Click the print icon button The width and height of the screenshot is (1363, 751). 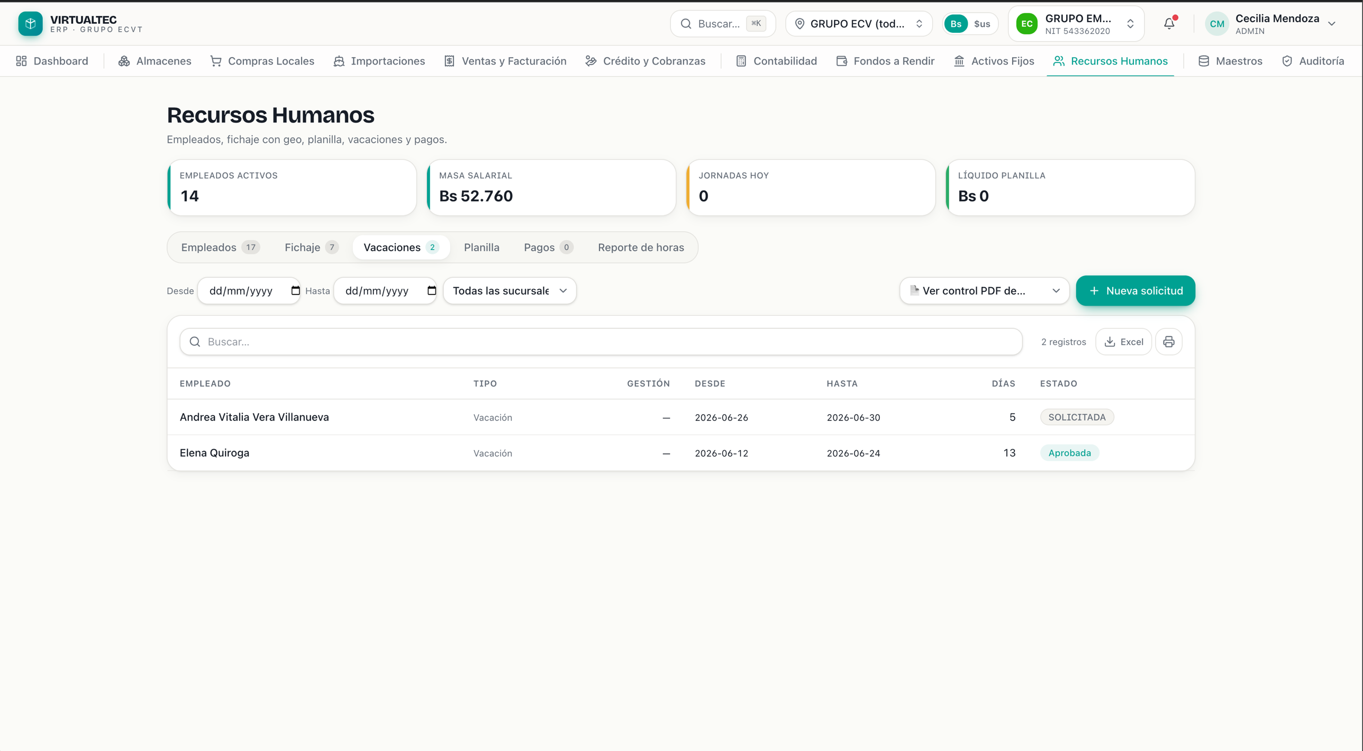coord(1169,342)
